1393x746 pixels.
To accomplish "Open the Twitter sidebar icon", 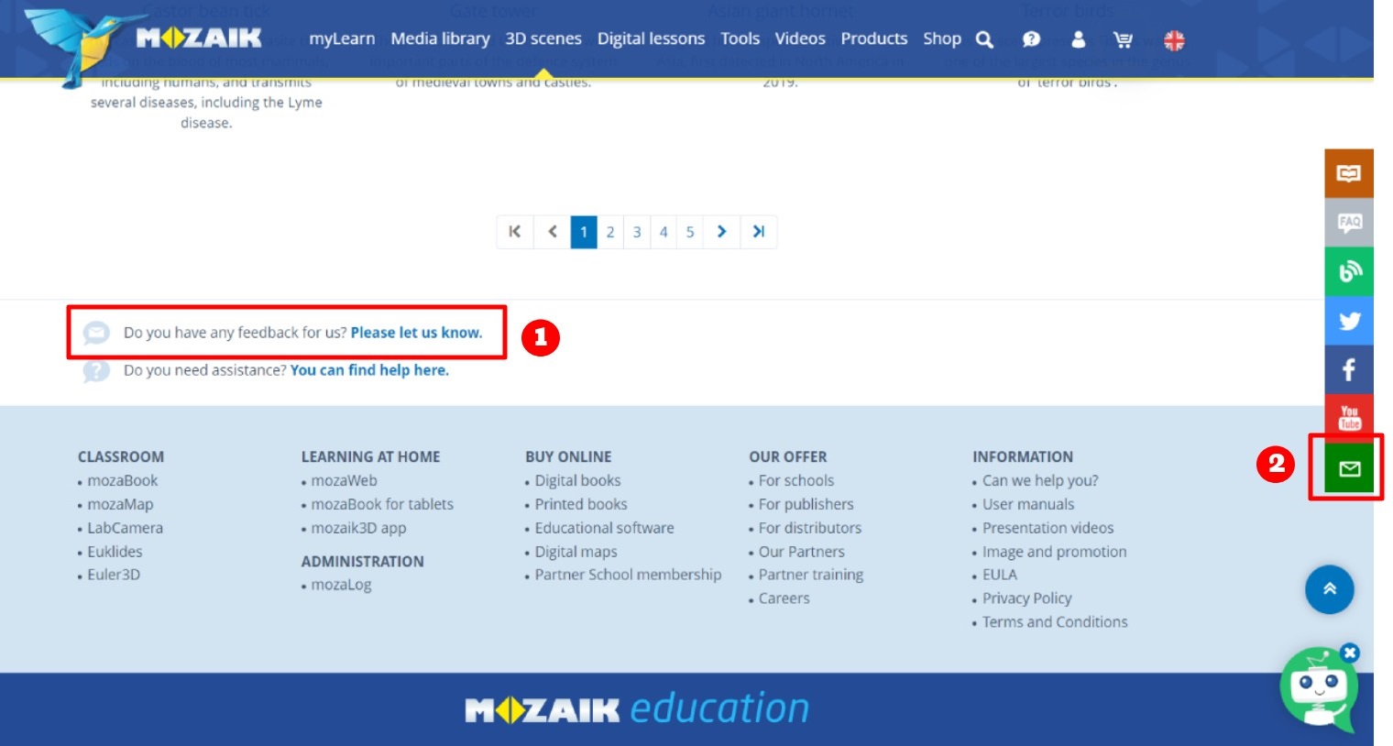I will click(1349, 321).
